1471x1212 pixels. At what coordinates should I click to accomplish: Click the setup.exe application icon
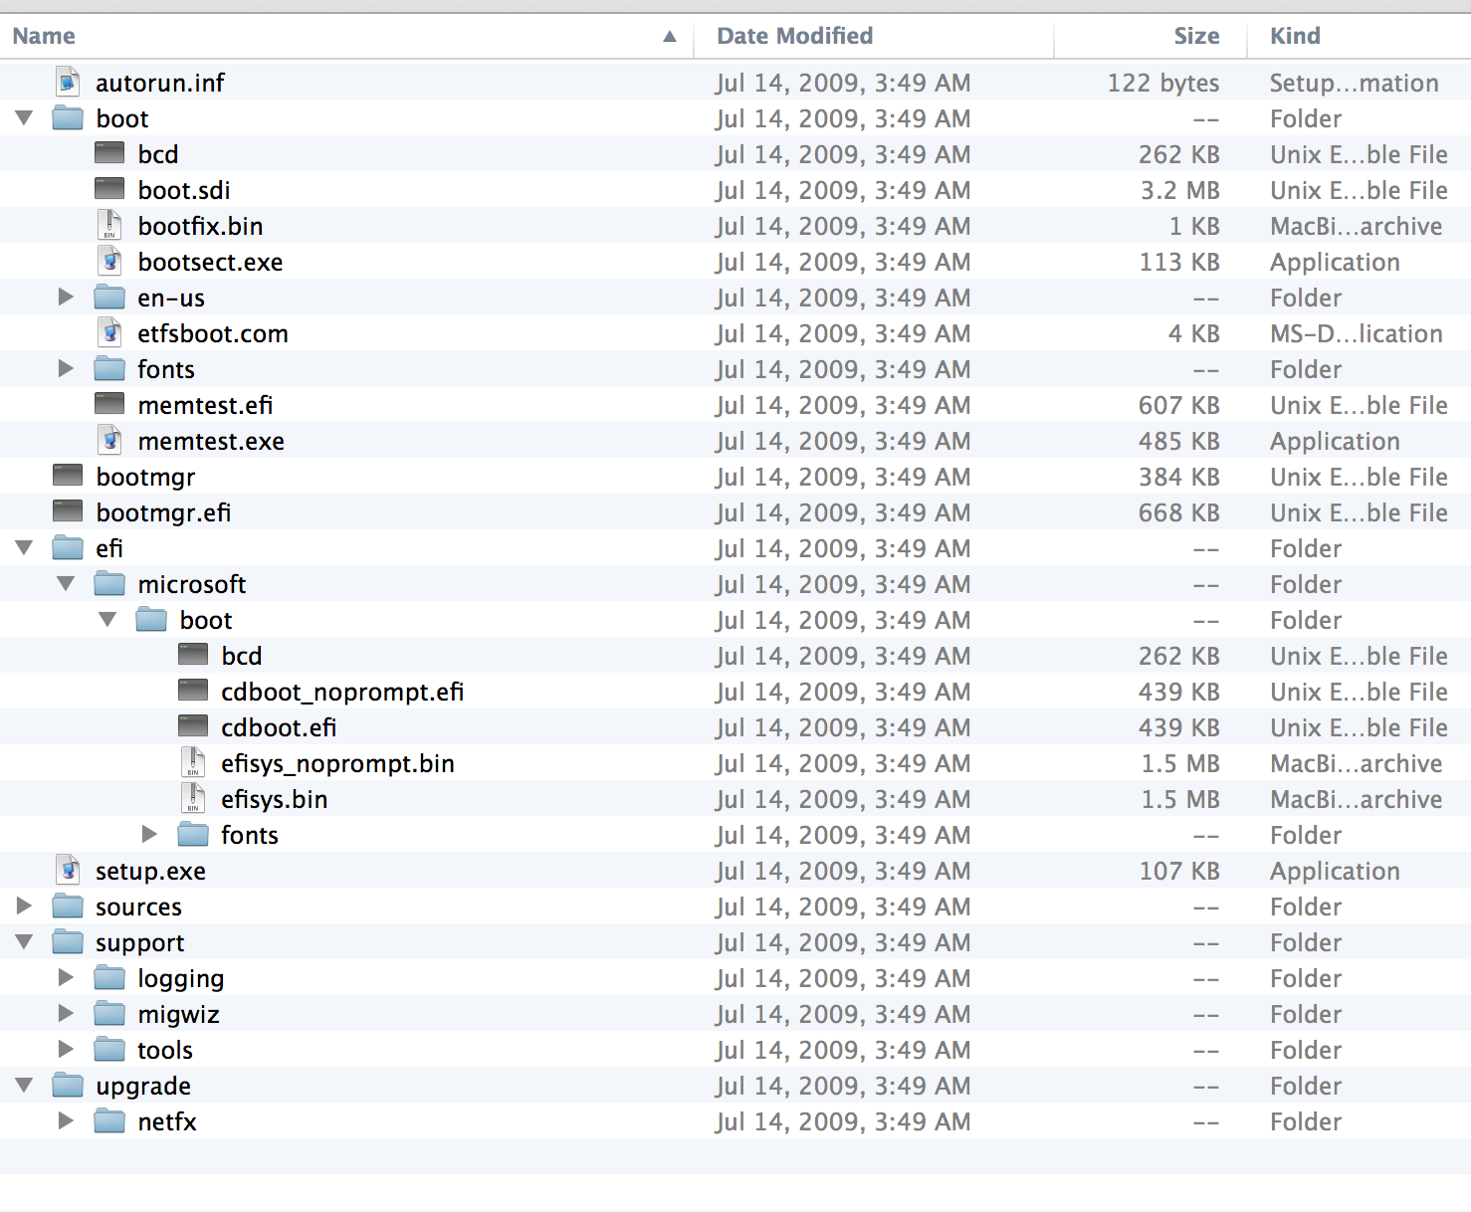click(66, 870)
